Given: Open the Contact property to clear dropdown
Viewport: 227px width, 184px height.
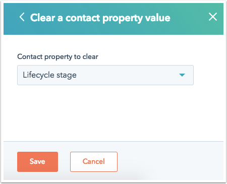Looking at the screenshot, I should coord(105,75).
